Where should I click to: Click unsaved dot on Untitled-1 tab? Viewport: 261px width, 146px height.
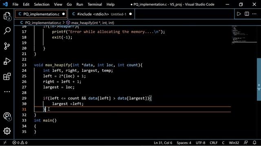(x=130, y=14)
